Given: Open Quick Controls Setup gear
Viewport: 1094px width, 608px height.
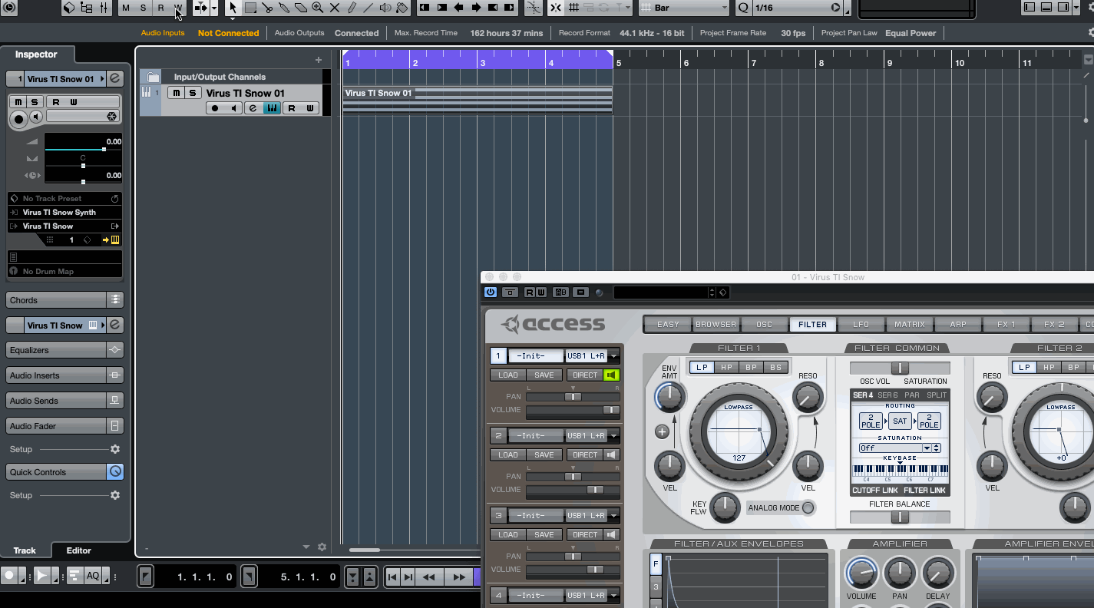Looking at the screenshot, I should tap(115, 495).
